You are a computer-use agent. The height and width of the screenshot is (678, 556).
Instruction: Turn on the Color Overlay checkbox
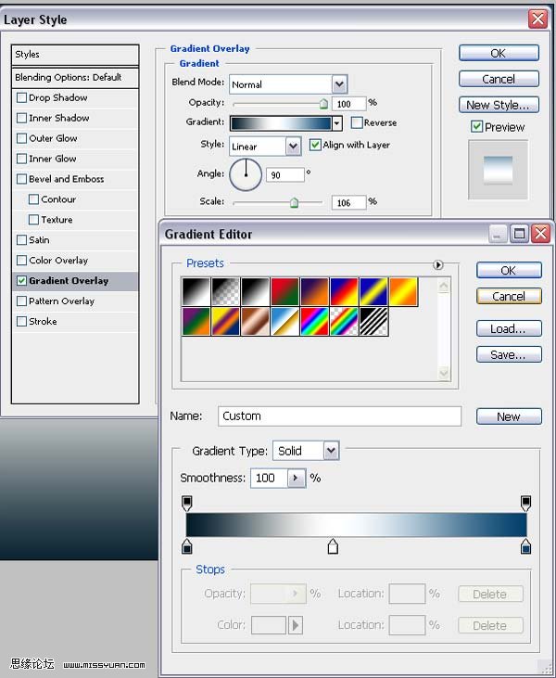click(x=21, y=261)
